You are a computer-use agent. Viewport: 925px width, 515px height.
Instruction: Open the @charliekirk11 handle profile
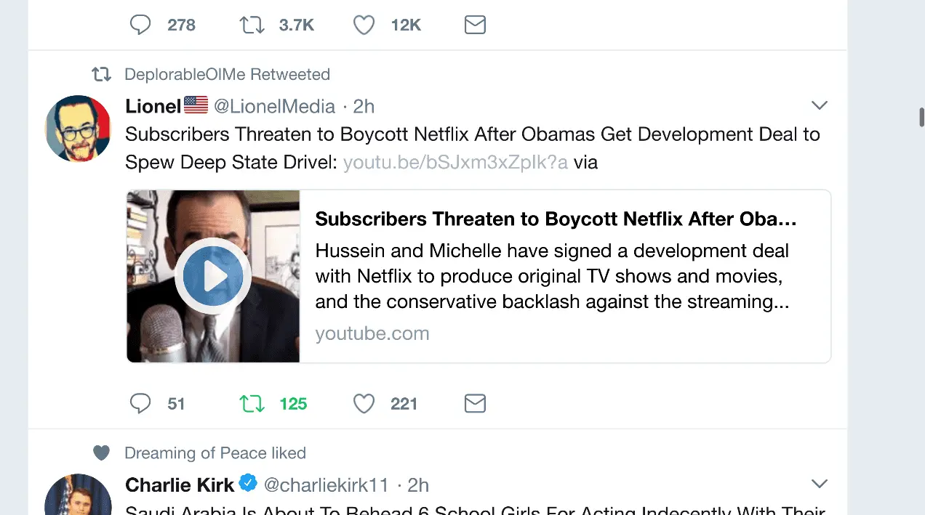(326, 484)
